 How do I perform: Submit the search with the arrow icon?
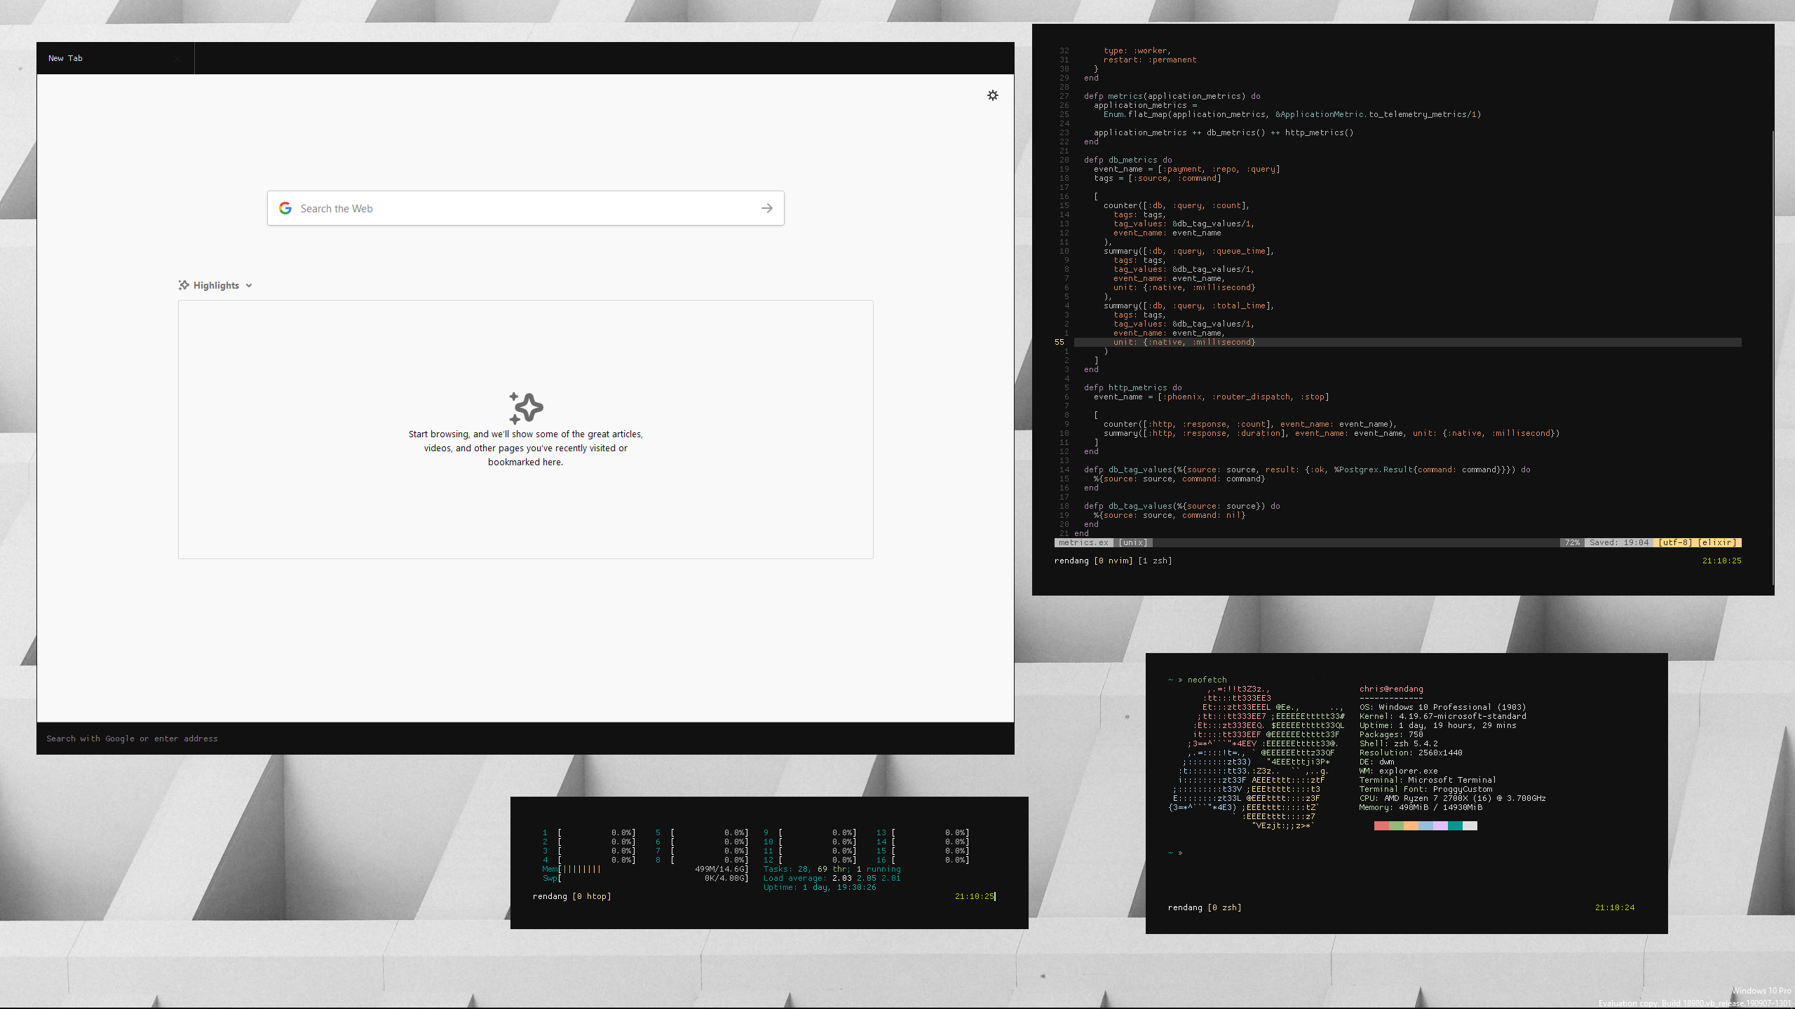(766, 207)
